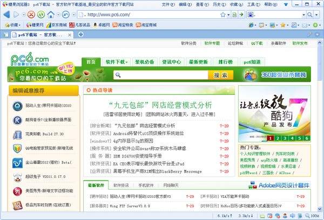Click inside the pc6 site search field
The image size is (324, 220).
(161, 75)
